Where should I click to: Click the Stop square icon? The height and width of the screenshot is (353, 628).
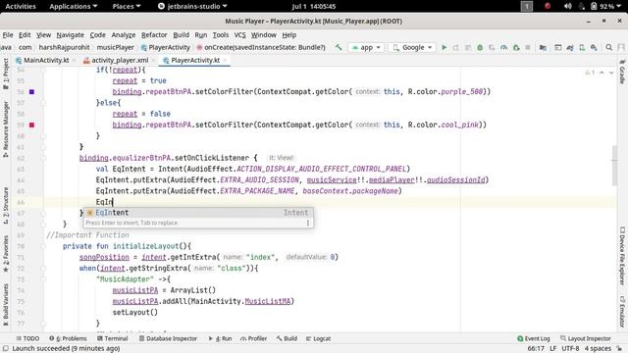point(528,47)
